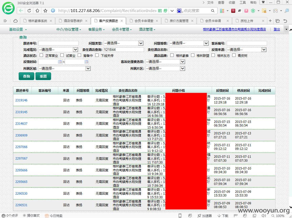
Task: Click the search magnifier in search box
Action: [x=213, y=11]
